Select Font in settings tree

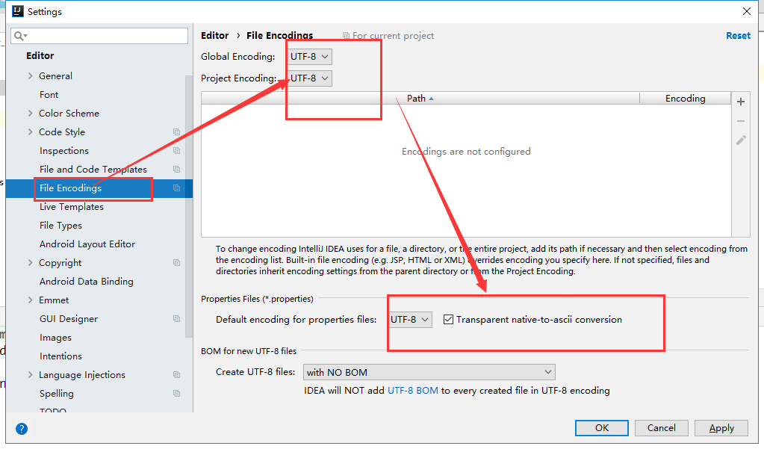[49, 95]
